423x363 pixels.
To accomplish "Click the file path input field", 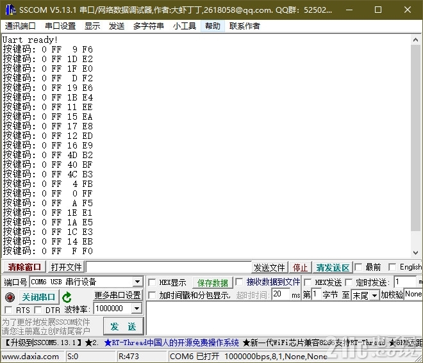I will [169, 268].
